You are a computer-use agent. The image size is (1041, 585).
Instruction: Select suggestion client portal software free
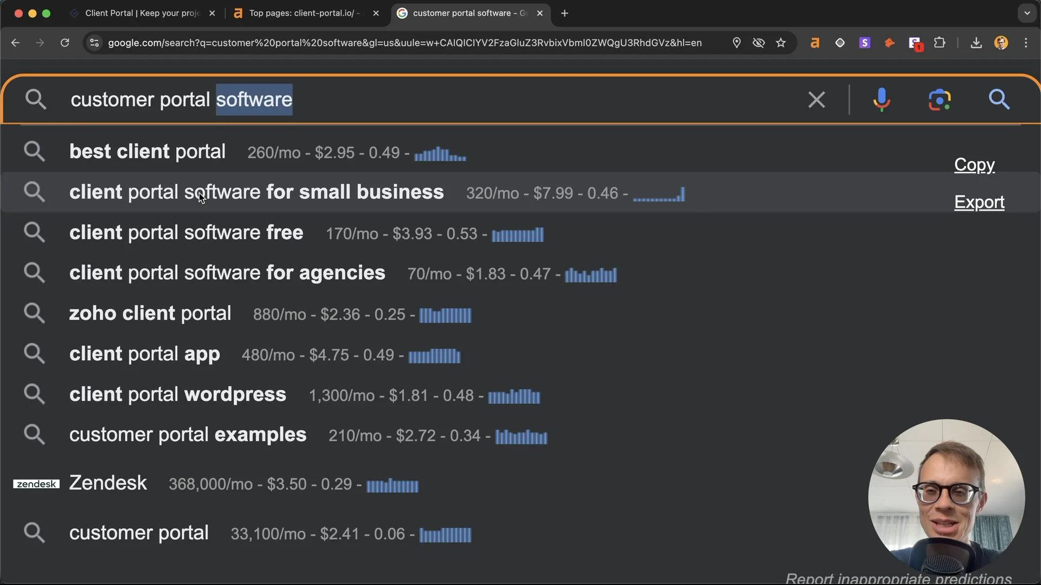point(520,233)
